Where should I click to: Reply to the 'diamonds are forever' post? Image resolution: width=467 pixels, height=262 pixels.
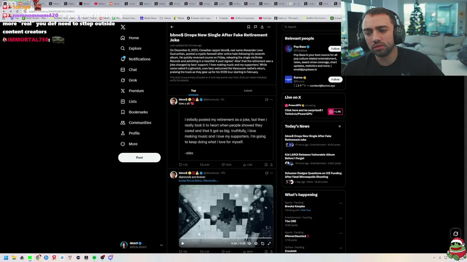coord(183,252)
